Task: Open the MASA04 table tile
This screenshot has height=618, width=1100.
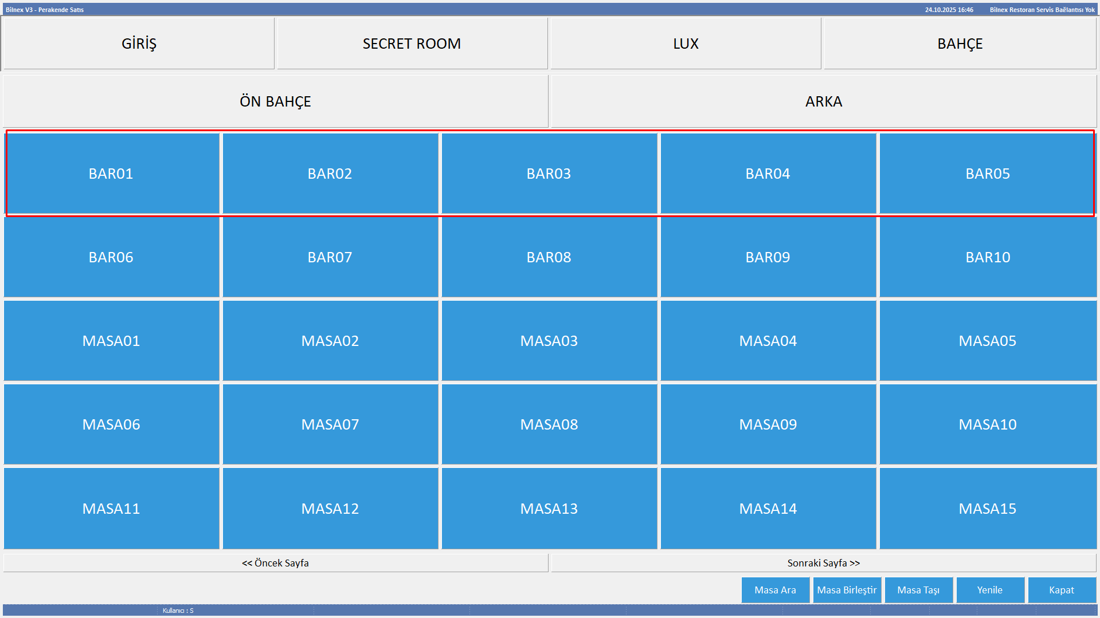Action: (768, 341)
